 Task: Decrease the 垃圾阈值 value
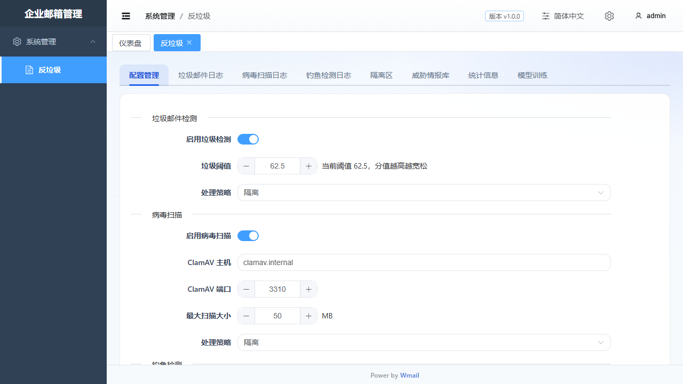pos(246,166)
